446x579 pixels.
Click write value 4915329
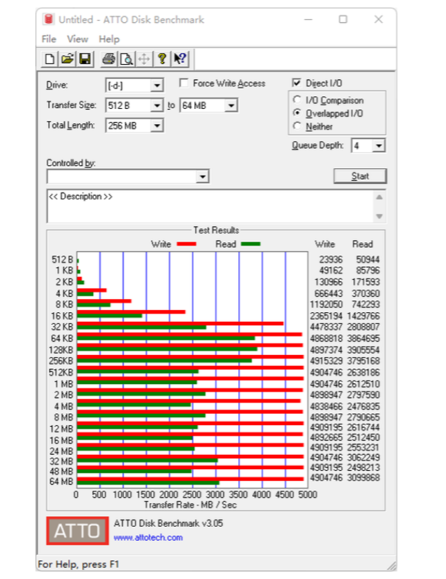pyautogui.click(x=326, y=361)
